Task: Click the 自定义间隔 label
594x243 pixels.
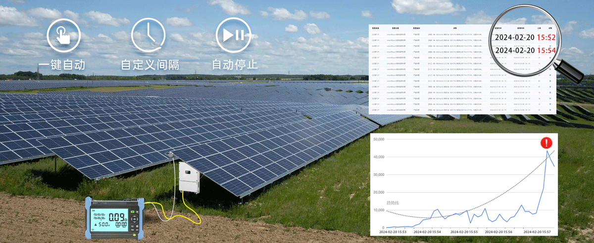Action: [149, 65]
